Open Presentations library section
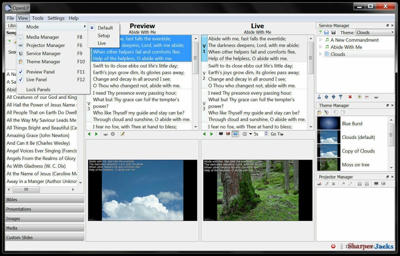 [44, 209]
